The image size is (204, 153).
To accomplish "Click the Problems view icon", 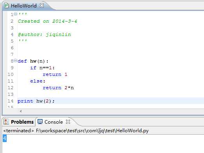I will [x=6, y=122].
